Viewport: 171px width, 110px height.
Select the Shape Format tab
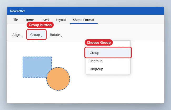coord(84,20)
